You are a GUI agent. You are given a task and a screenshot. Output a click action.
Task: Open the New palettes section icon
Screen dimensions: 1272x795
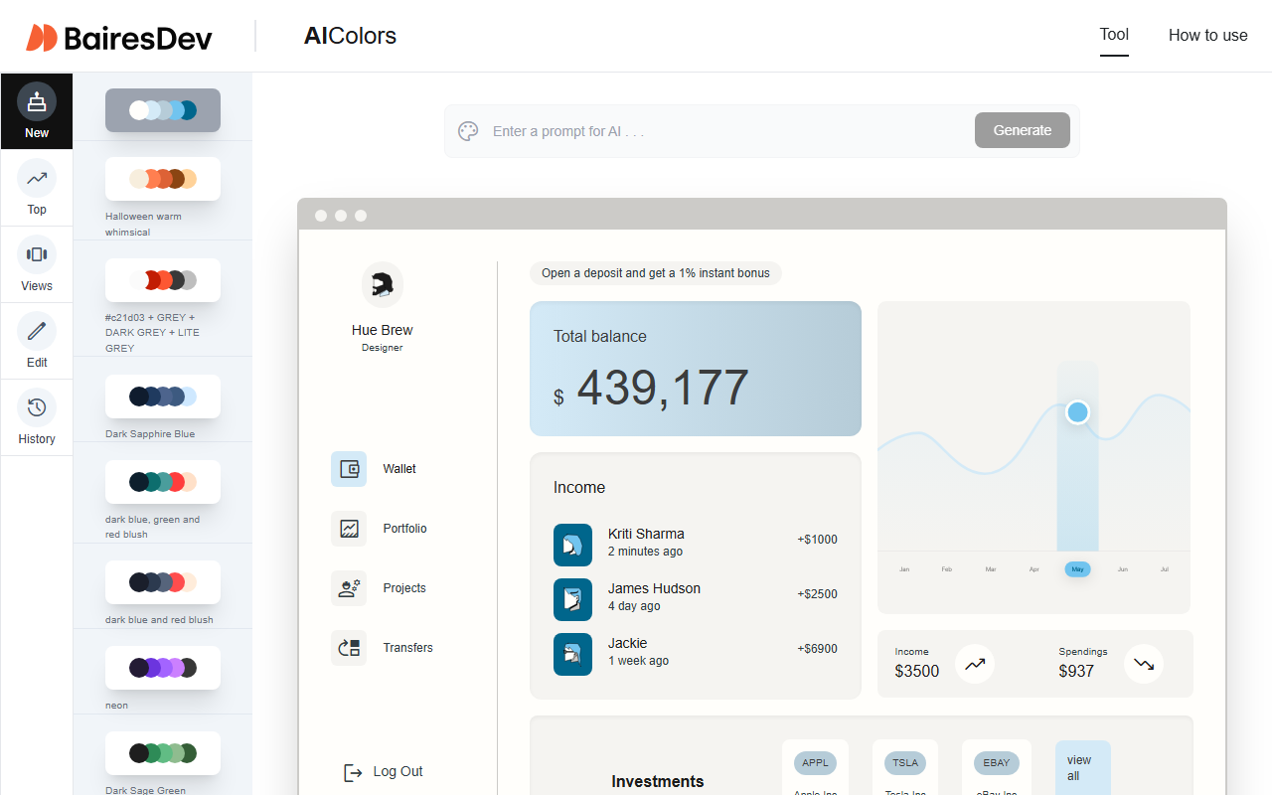(37, 101)
